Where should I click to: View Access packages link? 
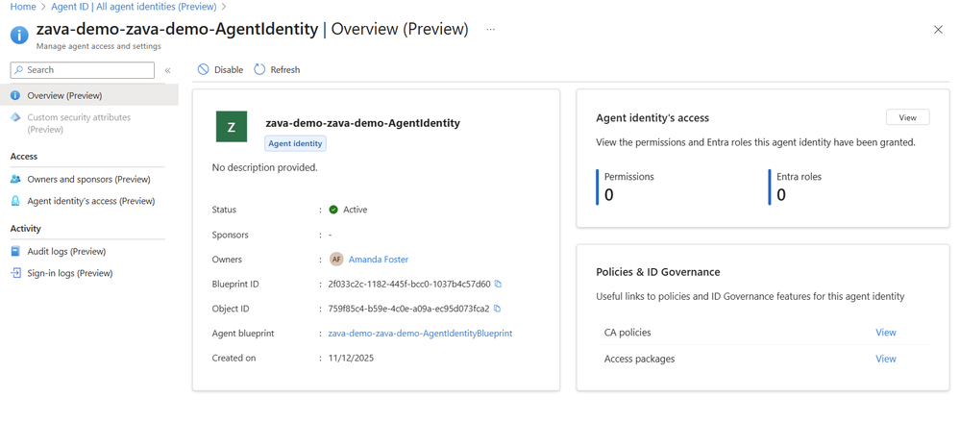tap(885, 359)
